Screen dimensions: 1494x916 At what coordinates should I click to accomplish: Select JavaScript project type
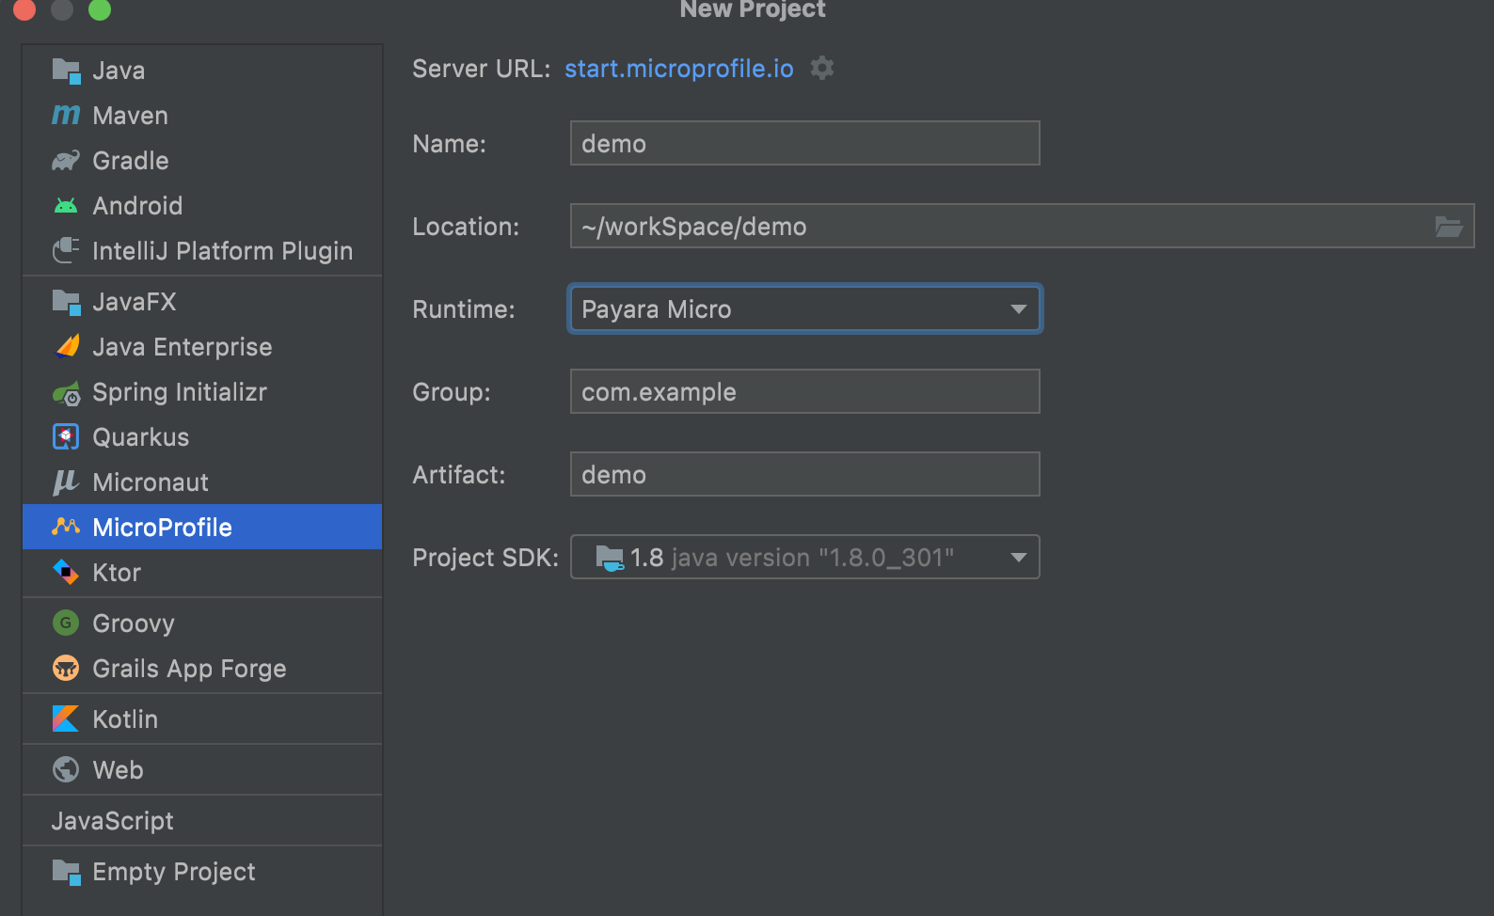[x=202, y=821]
